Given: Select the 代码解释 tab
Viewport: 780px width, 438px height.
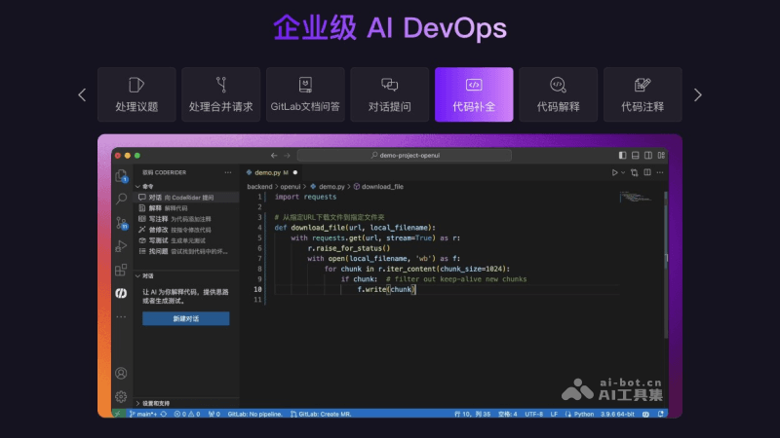Looking at the screenshot, I should [x=558, y=94].
